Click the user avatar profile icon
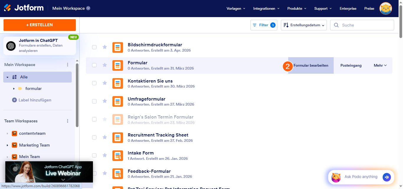Screen dimensions: 403x189 pyautogui.click(x=386, y=9)
